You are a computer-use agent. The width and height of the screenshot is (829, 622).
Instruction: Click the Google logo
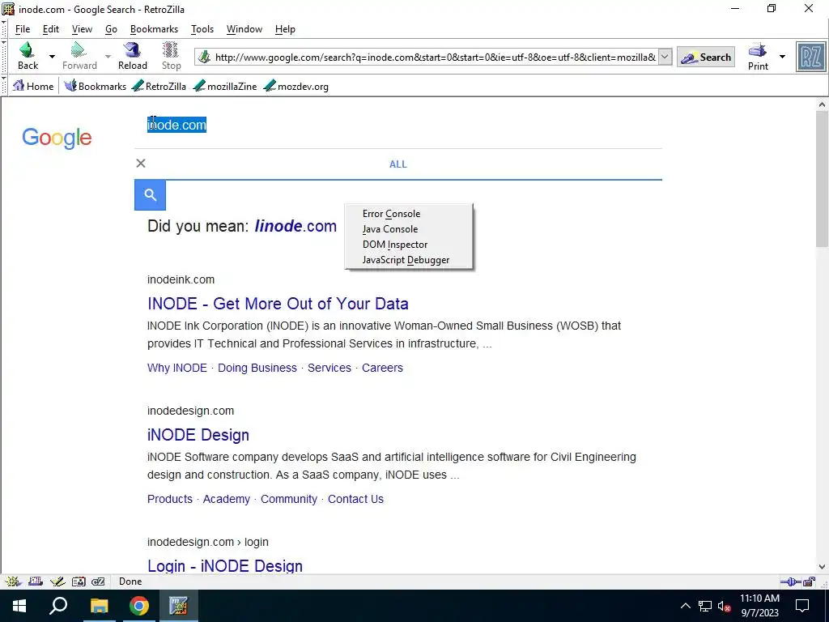57,138
